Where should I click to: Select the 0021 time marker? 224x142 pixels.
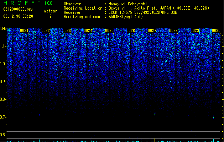[x=24, y=31]
